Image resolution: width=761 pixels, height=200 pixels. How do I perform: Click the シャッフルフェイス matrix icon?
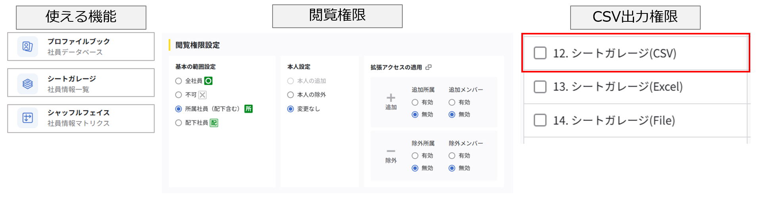pos(27,118)
